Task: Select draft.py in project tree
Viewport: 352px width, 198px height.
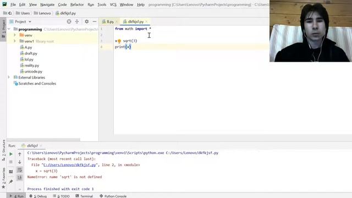Action: (29, 53)
